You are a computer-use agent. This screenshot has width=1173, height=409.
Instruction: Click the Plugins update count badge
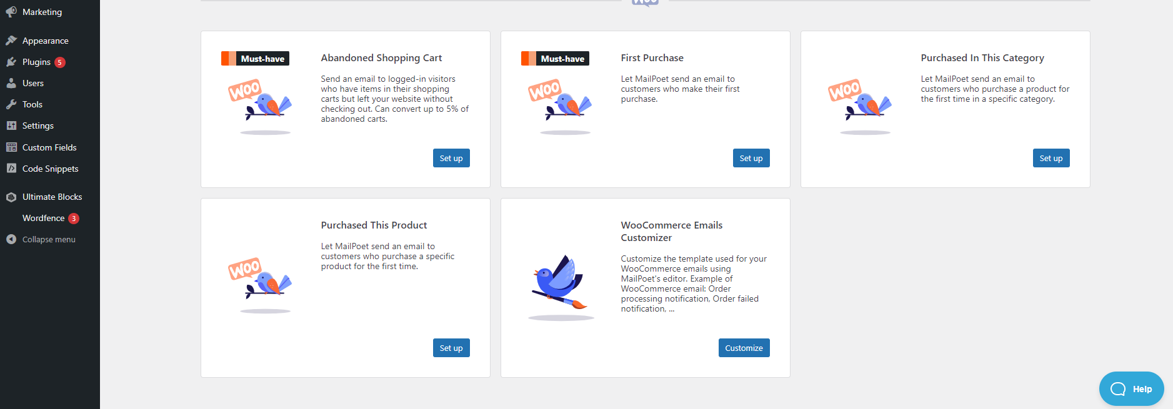point(60,62)
